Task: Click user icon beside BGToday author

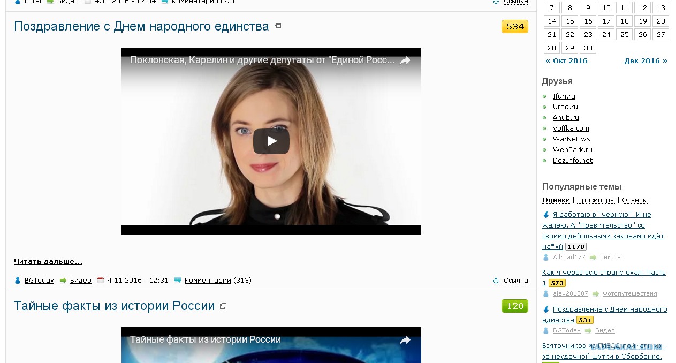Action: tap(18, 281)
